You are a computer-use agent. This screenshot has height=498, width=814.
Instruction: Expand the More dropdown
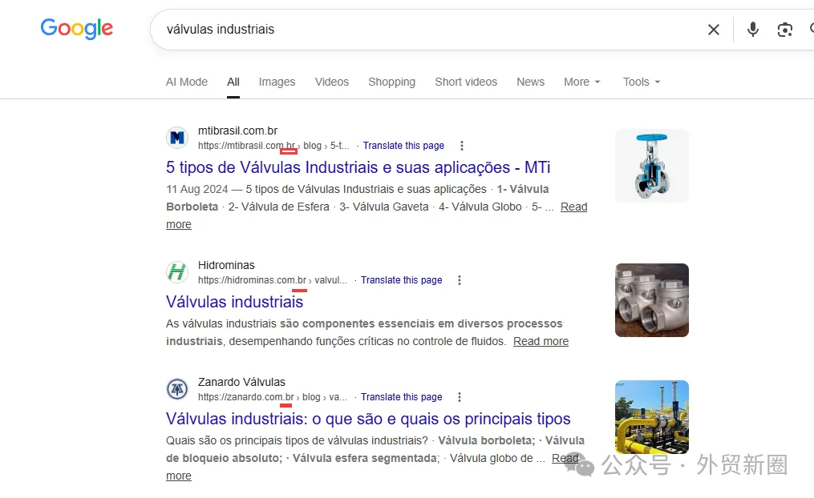[582, 82]
